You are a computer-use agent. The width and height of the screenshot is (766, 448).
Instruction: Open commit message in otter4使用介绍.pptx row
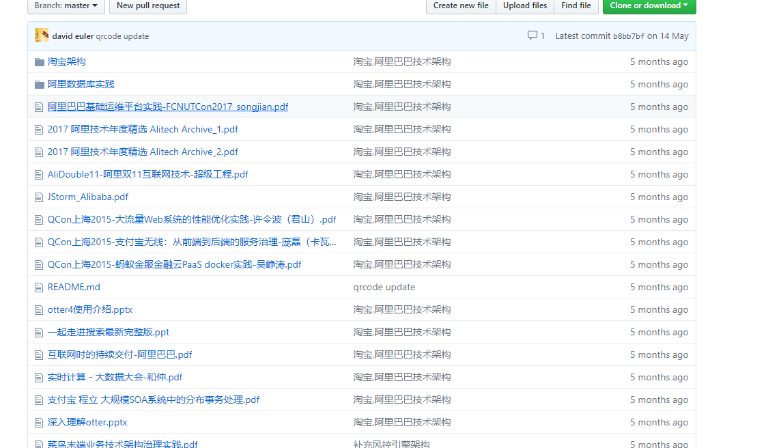[x=402, y=309]
